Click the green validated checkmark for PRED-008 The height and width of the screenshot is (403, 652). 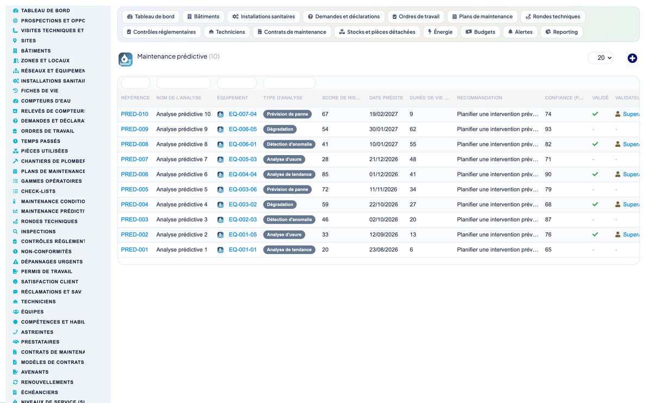(x=595, y=144)
